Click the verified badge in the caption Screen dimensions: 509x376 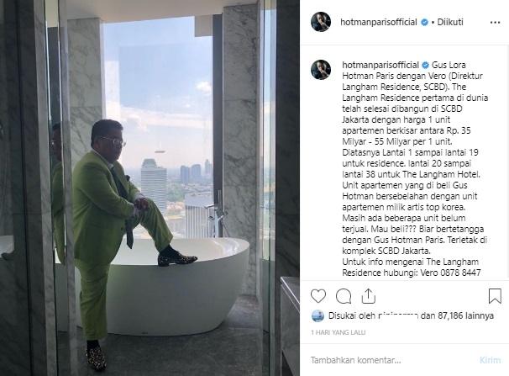click(x=425, y=65)
